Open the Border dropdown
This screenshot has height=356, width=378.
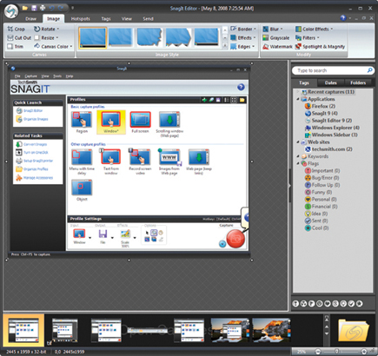point(243,29)
